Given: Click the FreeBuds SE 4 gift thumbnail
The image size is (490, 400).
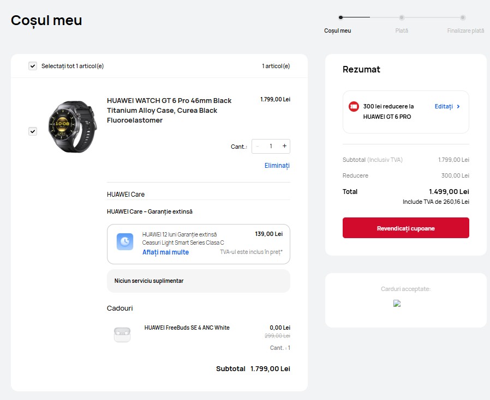Looking at the screenshot, I should coord(122,334).
